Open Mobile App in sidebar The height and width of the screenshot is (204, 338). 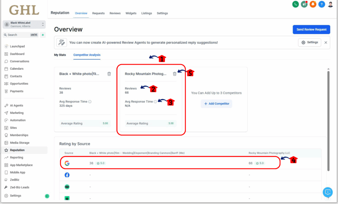pos(17,172)
